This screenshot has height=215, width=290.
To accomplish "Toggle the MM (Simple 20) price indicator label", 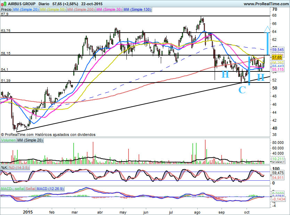I will pos(26,10).
